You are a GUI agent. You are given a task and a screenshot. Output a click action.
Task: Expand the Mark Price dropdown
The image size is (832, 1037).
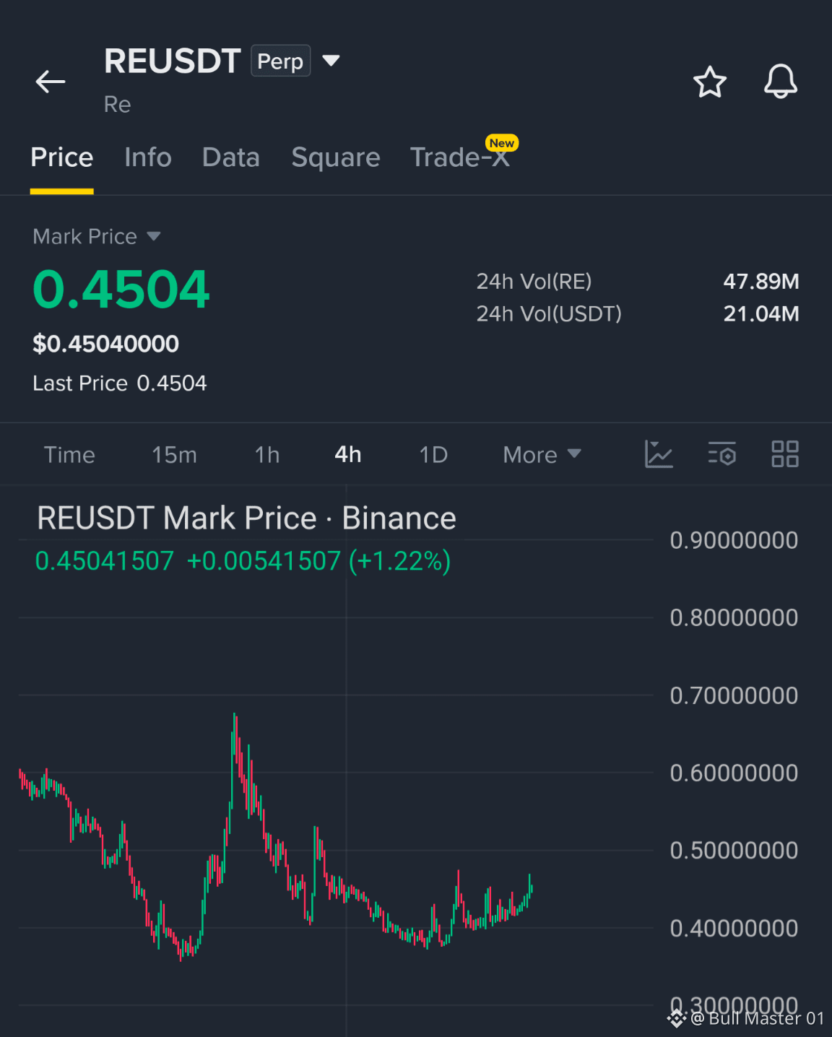(x=153, y=236)
